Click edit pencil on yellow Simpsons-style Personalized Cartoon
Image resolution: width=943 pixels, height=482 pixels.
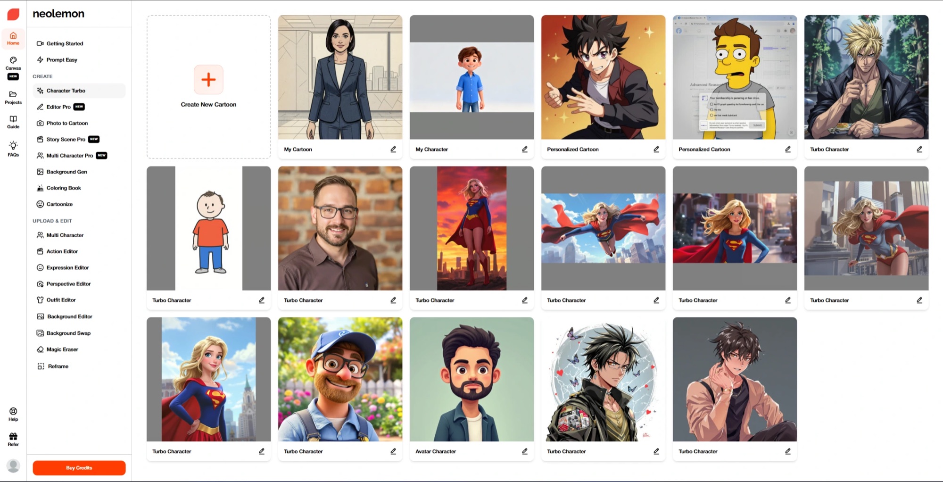(x=788, y=149)
